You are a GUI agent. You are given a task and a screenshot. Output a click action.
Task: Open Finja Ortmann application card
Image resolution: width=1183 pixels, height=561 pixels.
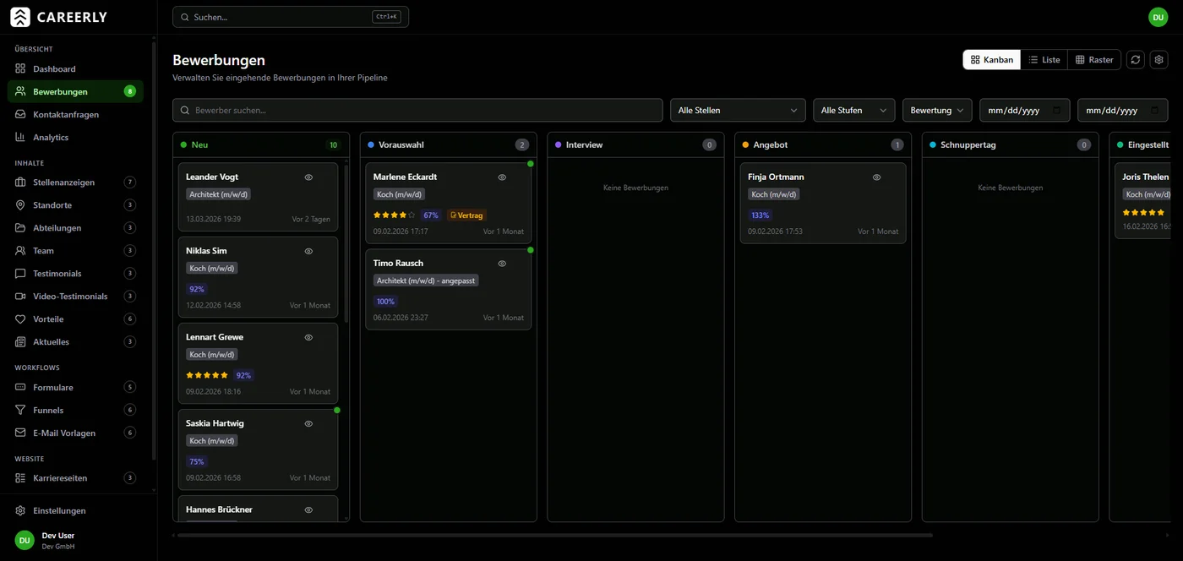pyautogui.click(x=823, y=203)
